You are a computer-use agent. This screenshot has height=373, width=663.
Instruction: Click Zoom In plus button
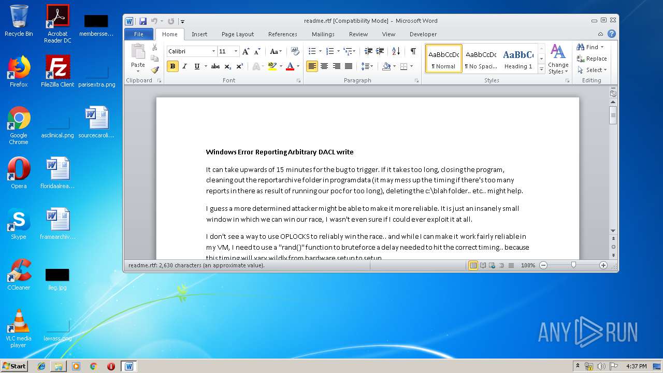[x=603, y=265]
